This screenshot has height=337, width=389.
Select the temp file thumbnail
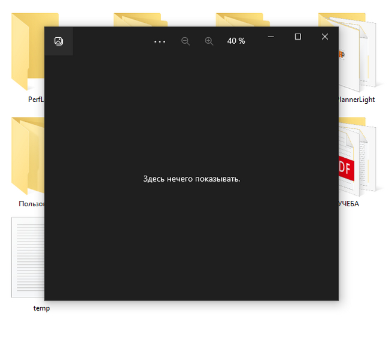(28, 257)
